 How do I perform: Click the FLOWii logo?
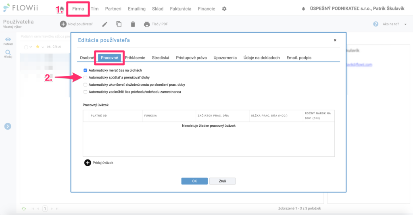(x=21, y=8)
